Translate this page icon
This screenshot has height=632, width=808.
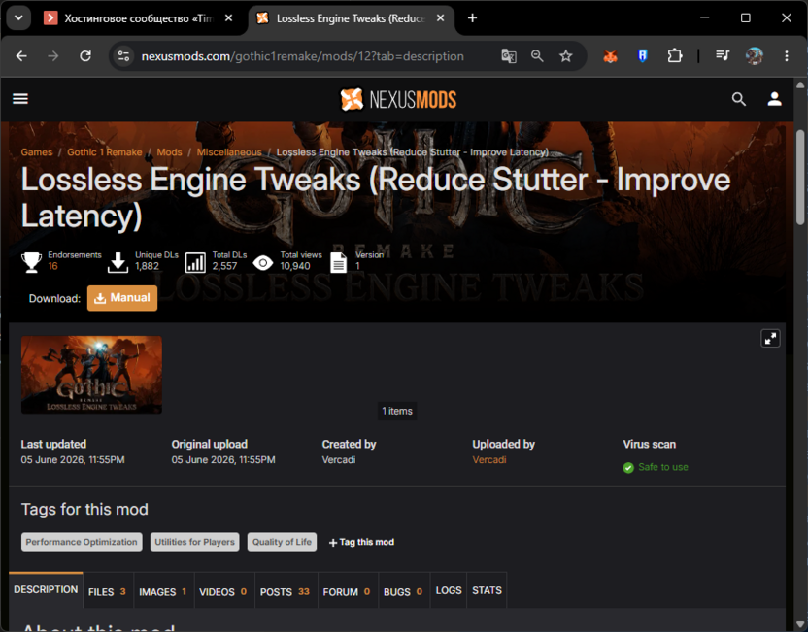(x=509, y=56)
